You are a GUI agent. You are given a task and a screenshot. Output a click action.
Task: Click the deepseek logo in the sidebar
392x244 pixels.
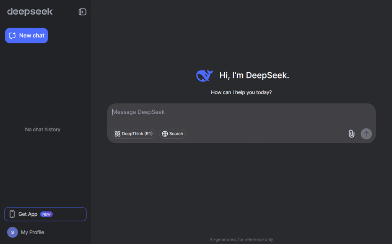30,11
